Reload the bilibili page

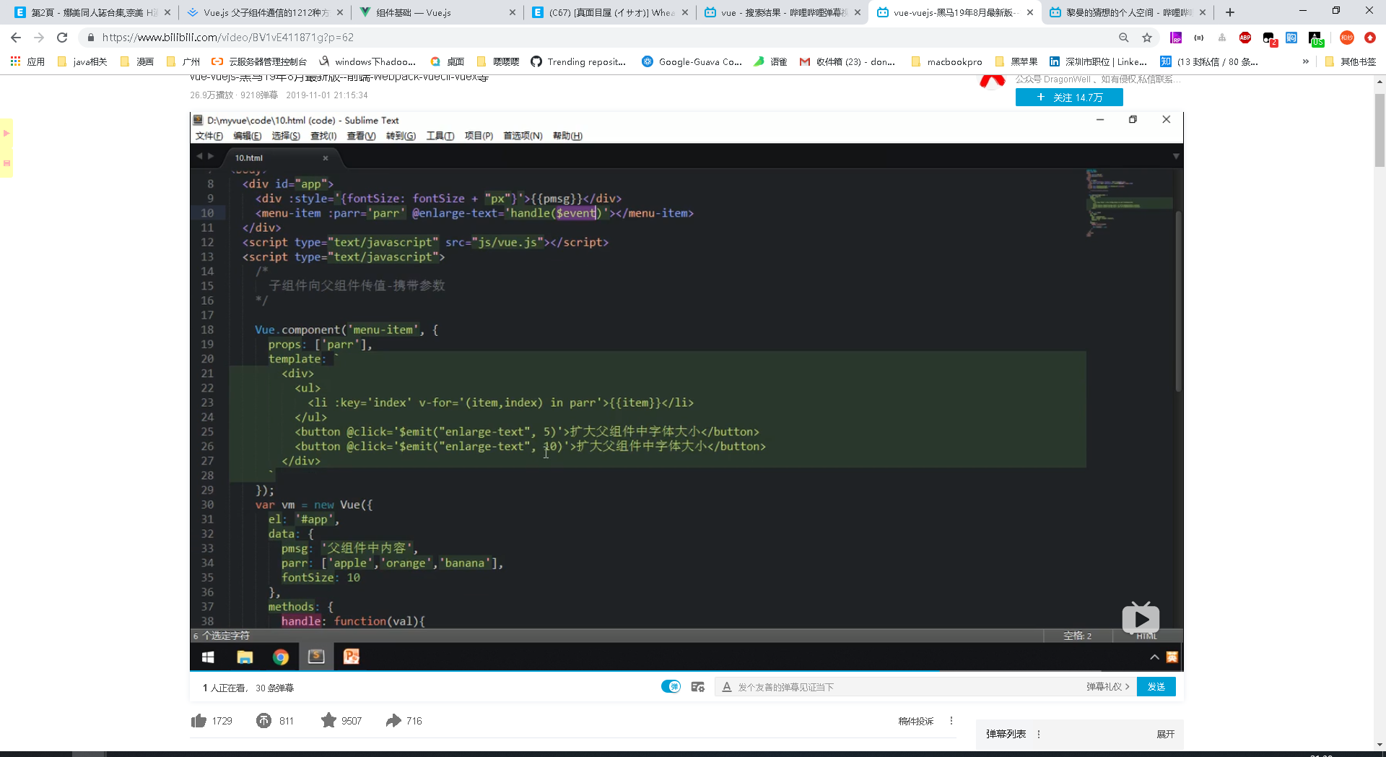[x=62, y=38]
